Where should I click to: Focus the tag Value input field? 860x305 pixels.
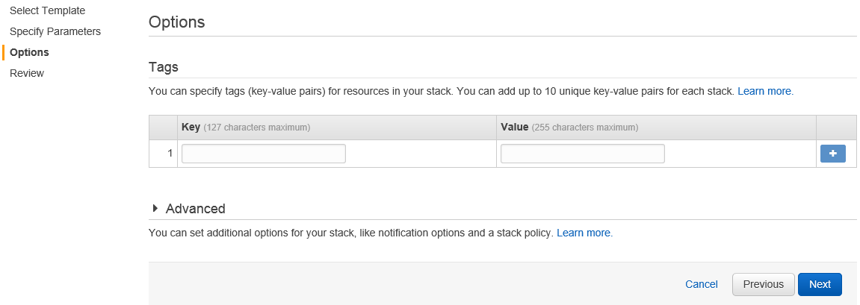[583, 154]
